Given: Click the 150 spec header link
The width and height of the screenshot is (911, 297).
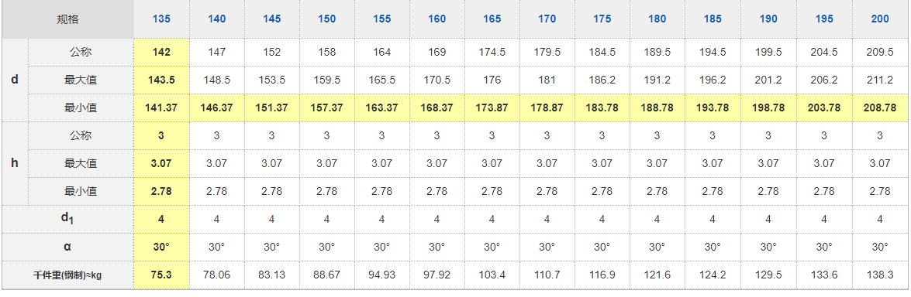Looking at the screenshot, I should click(326, 19).
